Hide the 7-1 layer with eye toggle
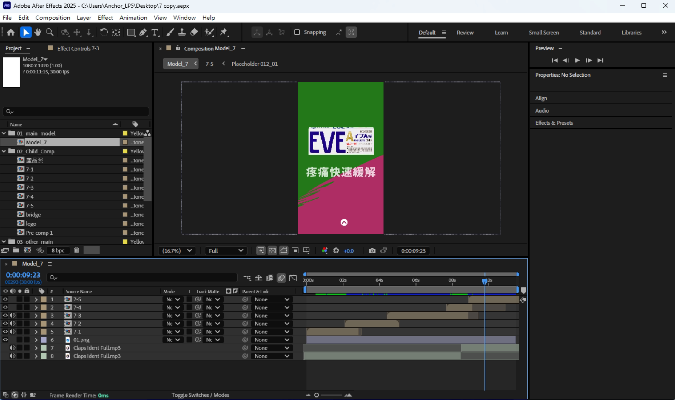The height and width of the screenshot is (400, 675). 5,332
